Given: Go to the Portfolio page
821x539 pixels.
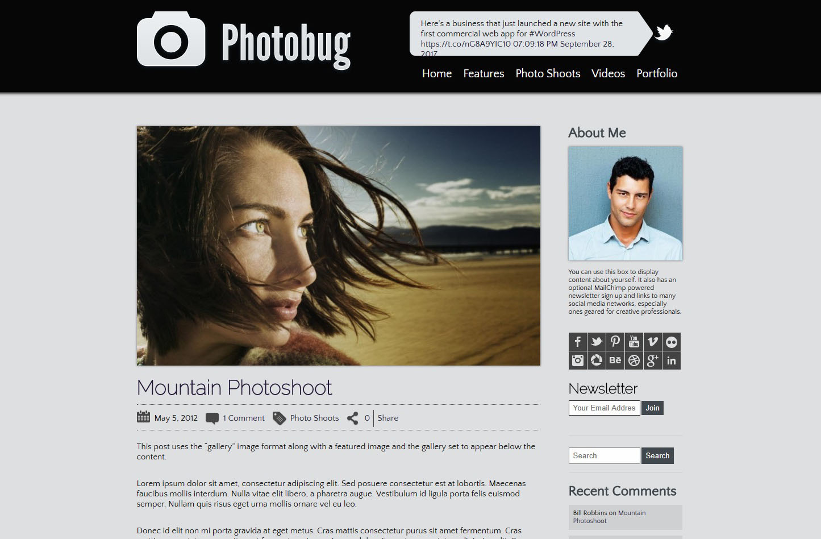Looking at the screenshot, I should pos(656,73).
